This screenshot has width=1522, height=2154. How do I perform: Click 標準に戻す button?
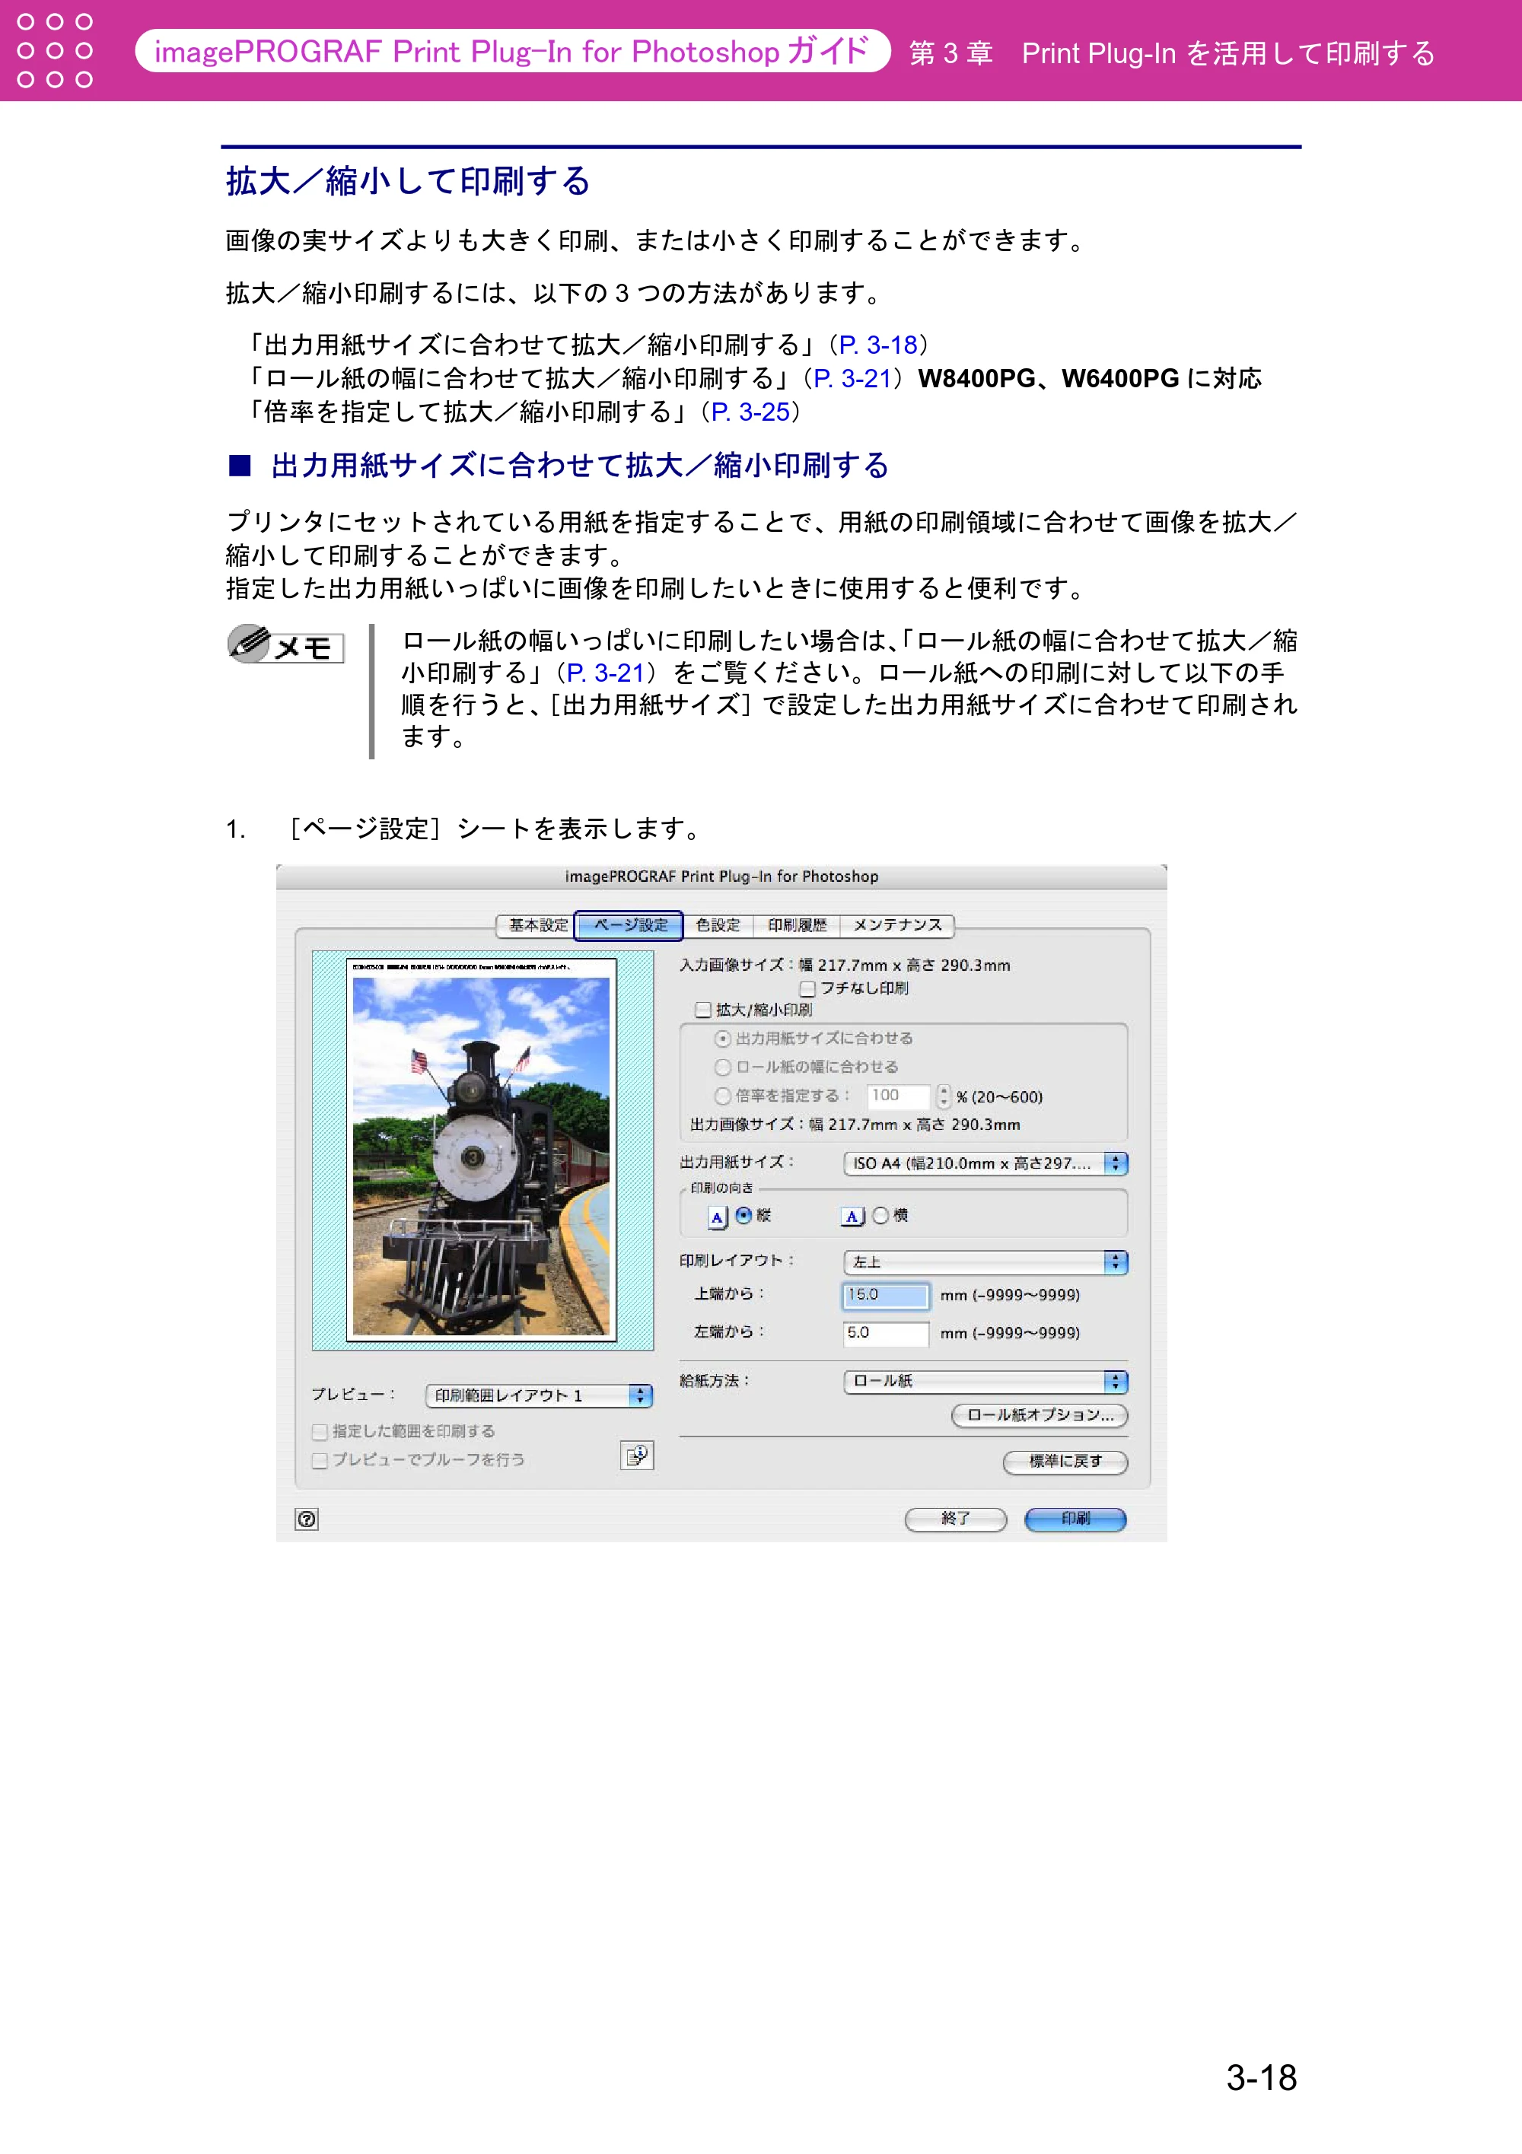pos(1065,1462)
